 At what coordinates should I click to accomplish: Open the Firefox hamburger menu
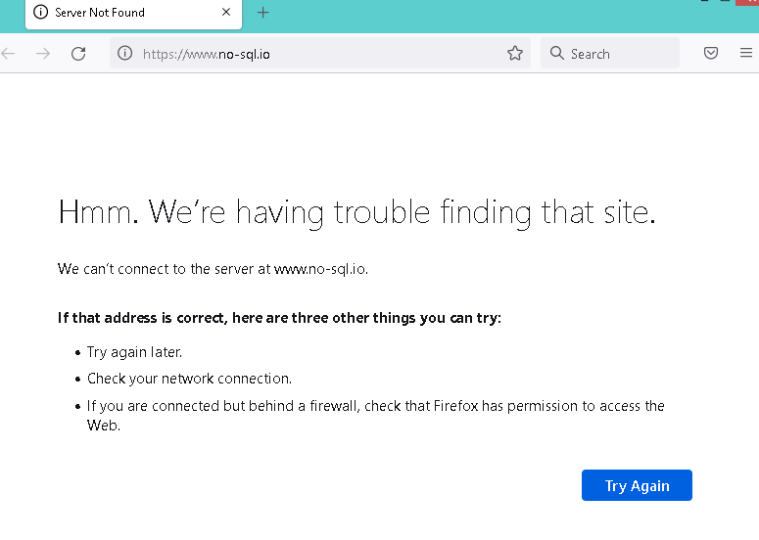746,54
